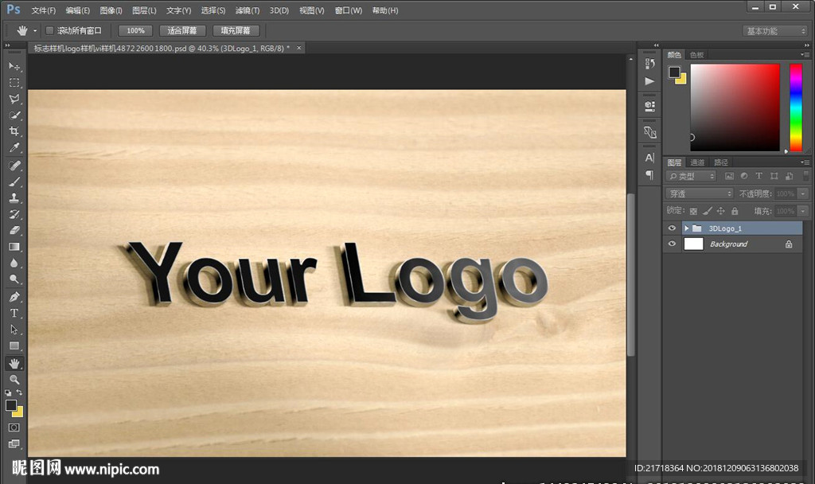Toggle smart object layer filter
Screen dimensions: 815x484
[x=789, y=176]
